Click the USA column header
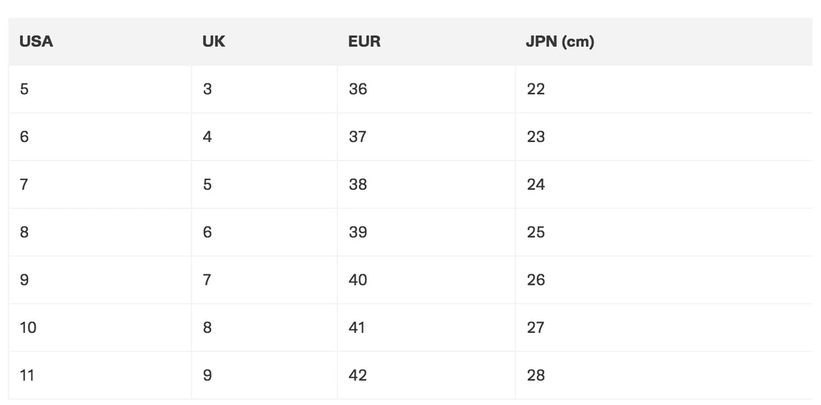 pos(36,42)
